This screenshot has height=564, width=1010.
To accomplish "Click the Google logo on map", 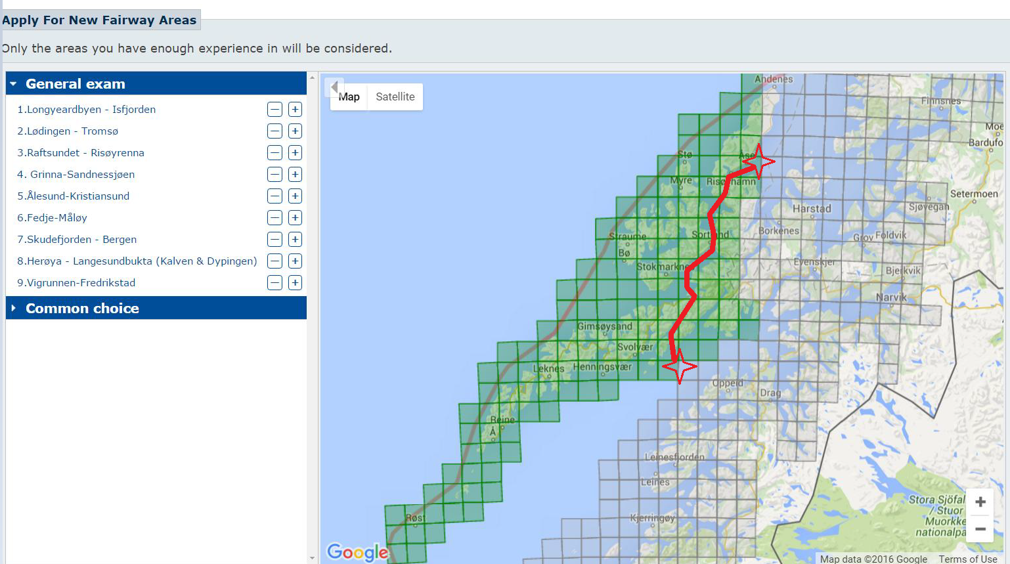I will [x=357, y=552].
